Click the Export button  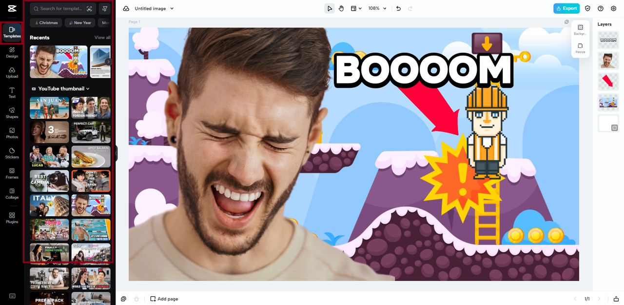566,8
